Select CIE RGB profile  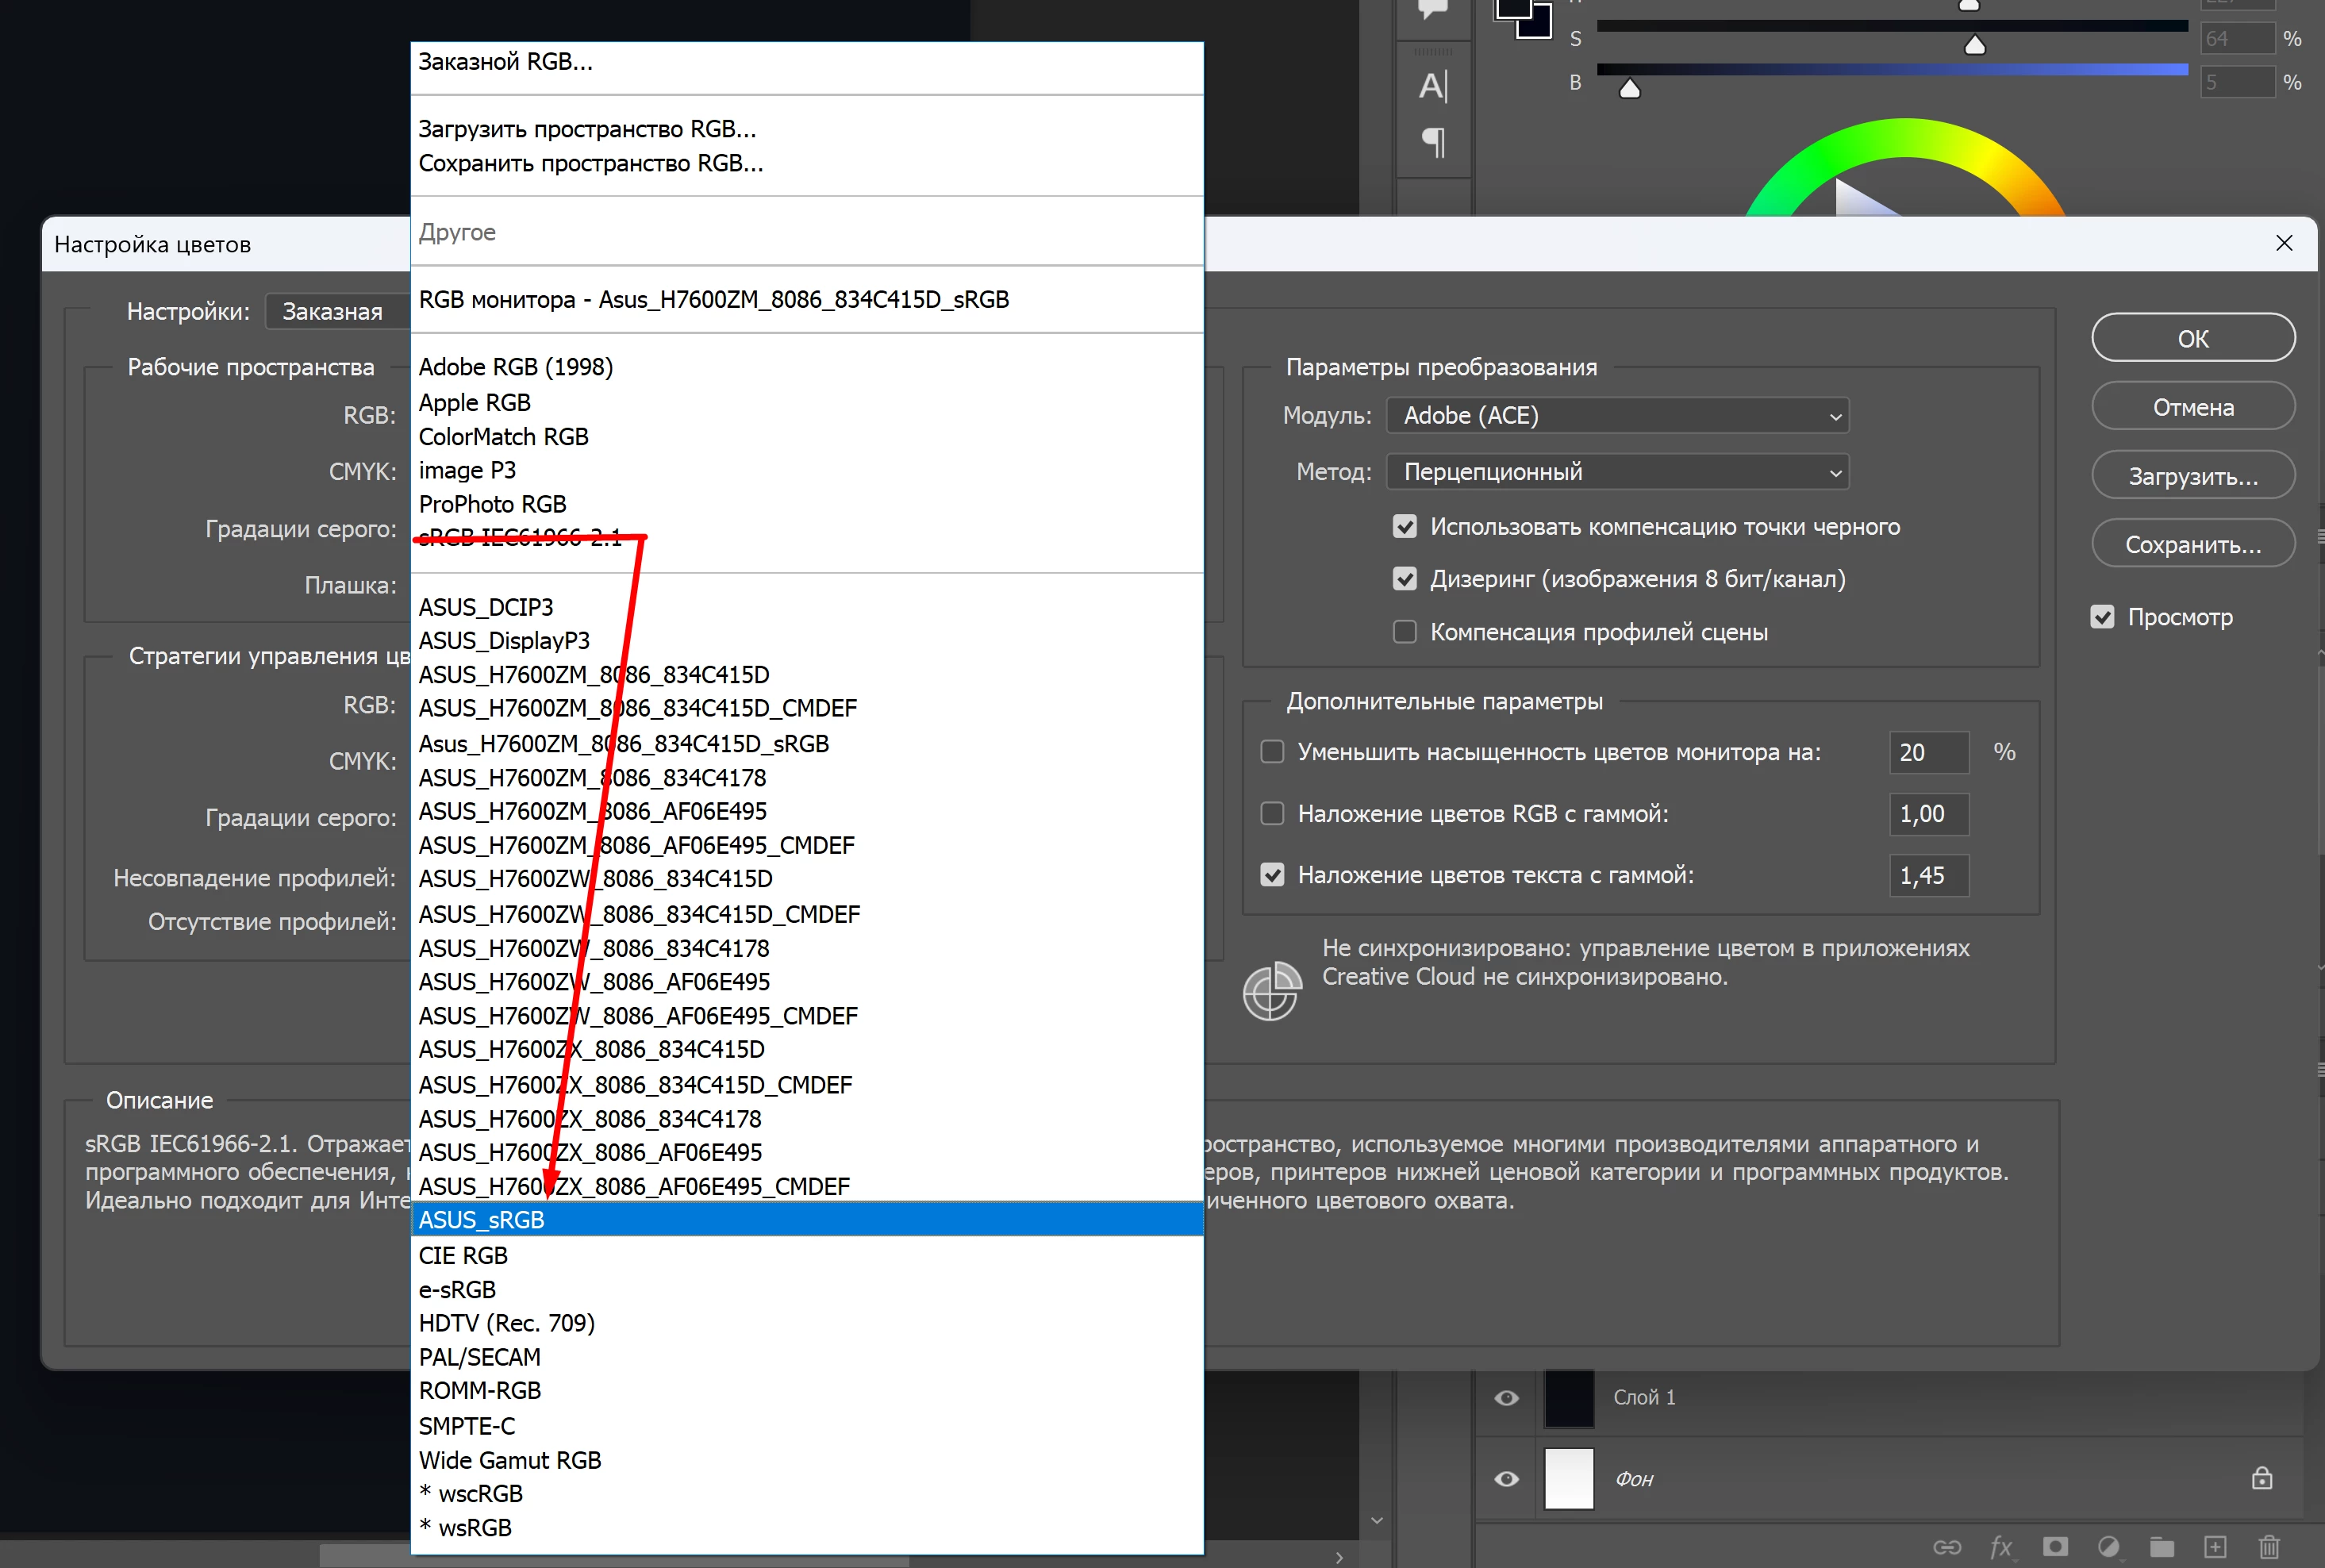(806, 1255)
